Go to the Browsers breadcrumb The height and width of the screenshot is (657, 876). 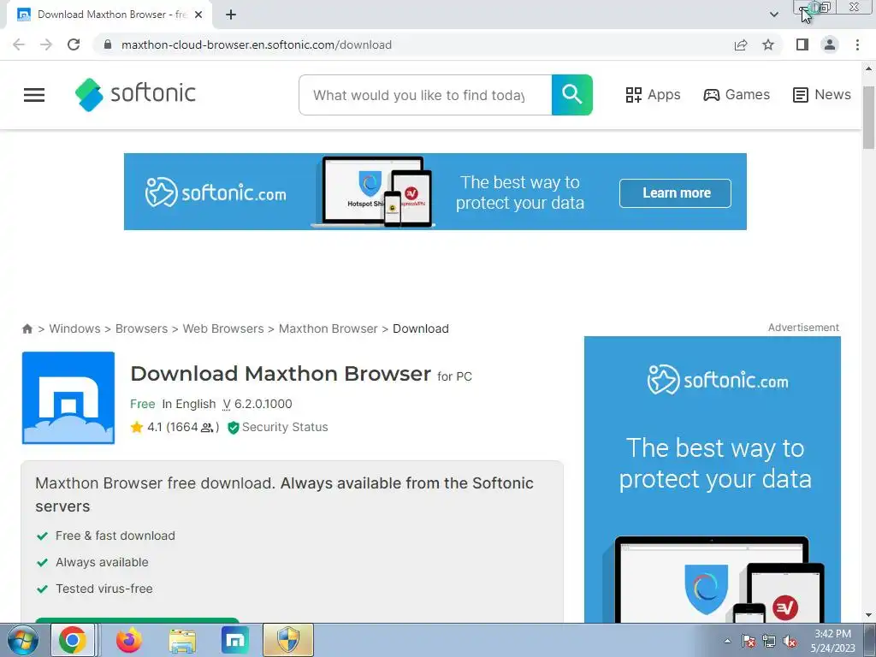pyautogui.click(x=141, y=328)
